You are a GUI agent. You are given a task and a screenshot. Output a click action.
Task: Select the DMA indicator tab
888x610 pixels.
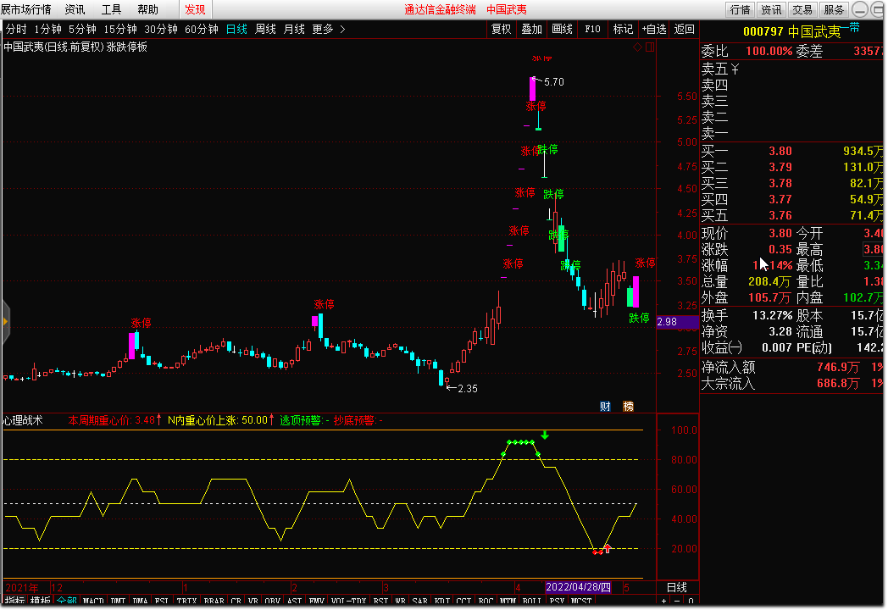[140, 601]
